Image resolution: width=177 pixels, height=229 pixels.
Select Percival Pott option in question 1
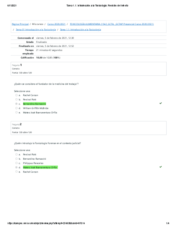[16, 99]
